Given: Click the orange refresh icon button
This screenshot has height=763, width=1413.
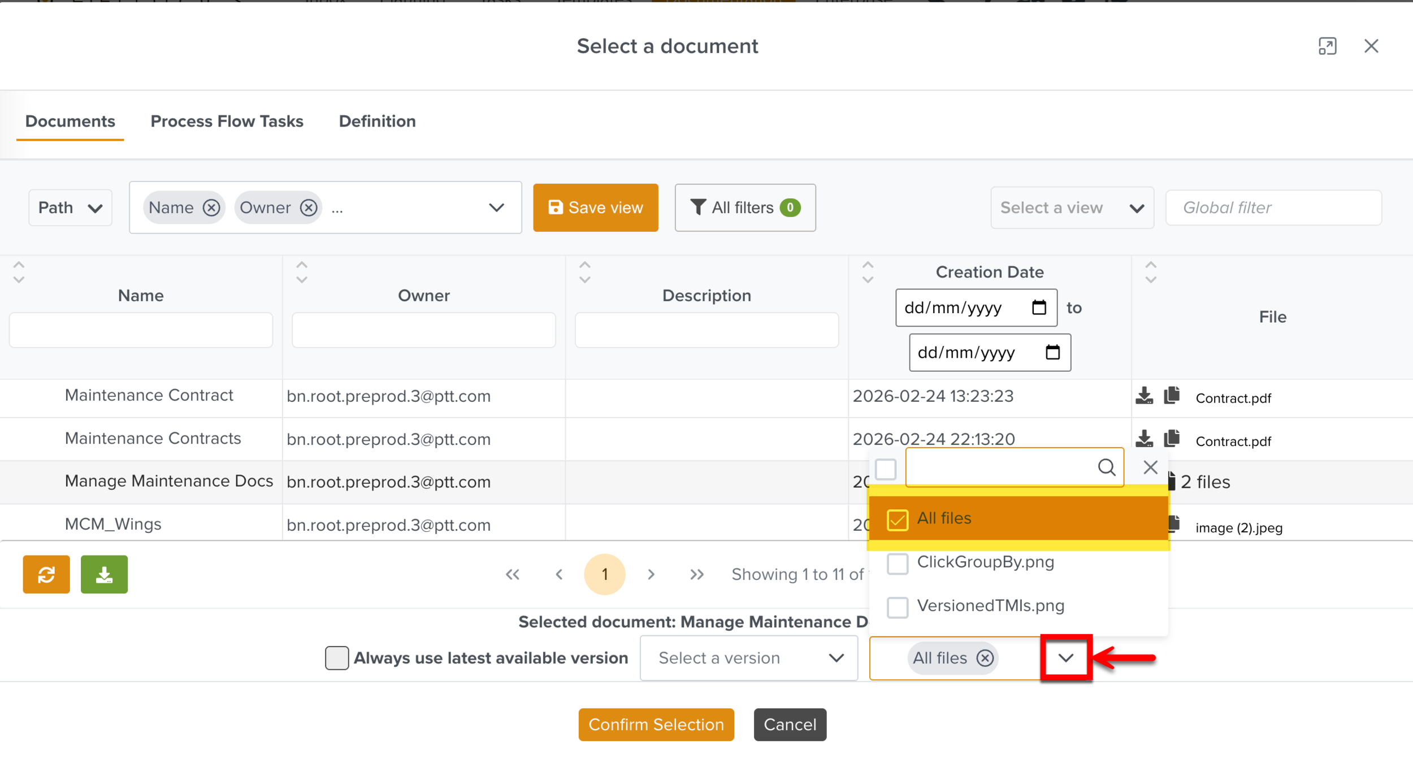Looking at the screenshot, I should point(46,574).
